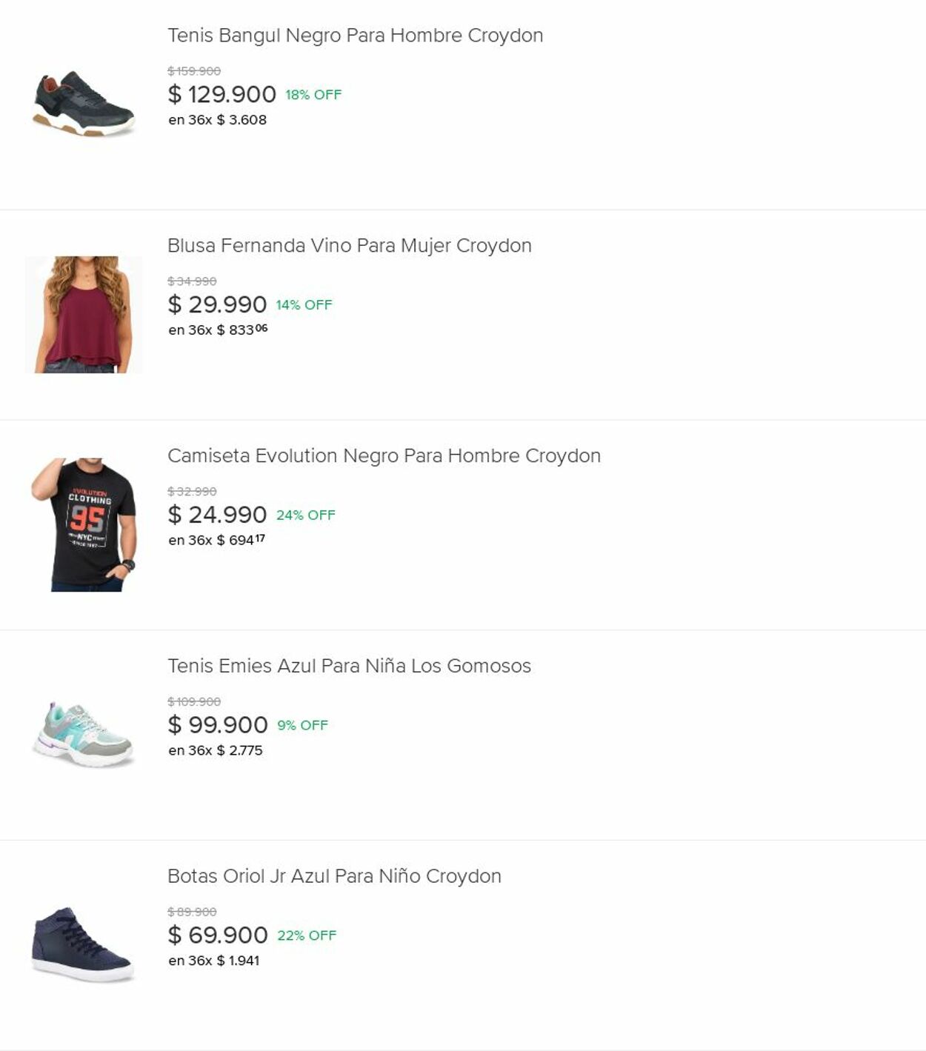Viewport: 926px width, 1051px height.
Task: Click the $ 69.900 boots price
Action: (x=218, y=936)
